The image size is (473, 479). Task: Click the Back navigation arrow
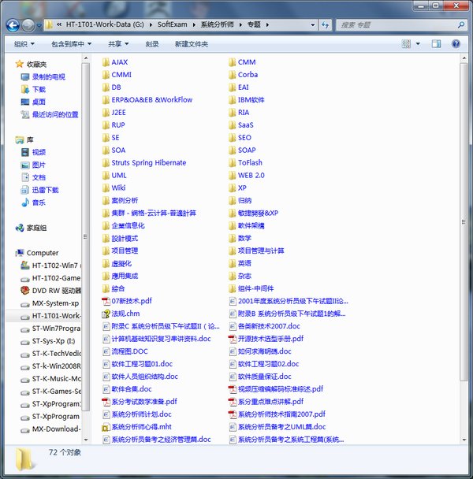point(13,25)
